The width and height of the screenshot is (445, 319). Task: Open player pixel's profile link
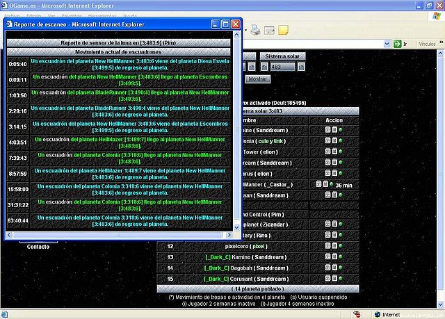pyautogui.click(x=258, y=246)
